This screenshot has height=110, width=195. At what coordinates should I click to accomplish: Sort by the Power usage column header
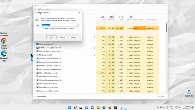pyautogui.click(x=140, y=18)
